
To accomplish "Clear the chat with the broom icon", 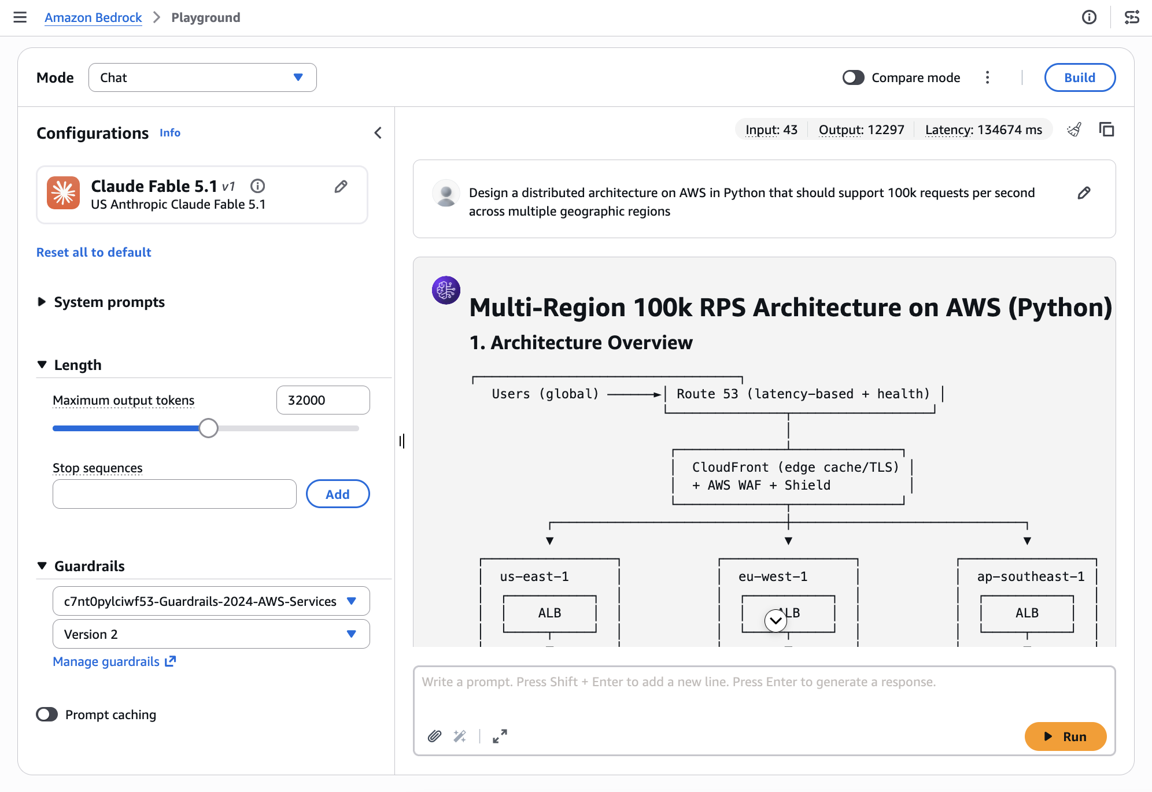I will [x=1074, y=129].
